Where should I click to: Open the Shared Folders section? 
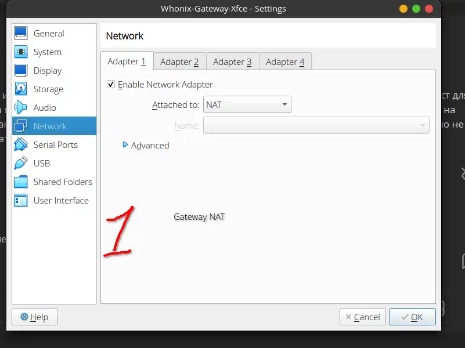[54, 182]
